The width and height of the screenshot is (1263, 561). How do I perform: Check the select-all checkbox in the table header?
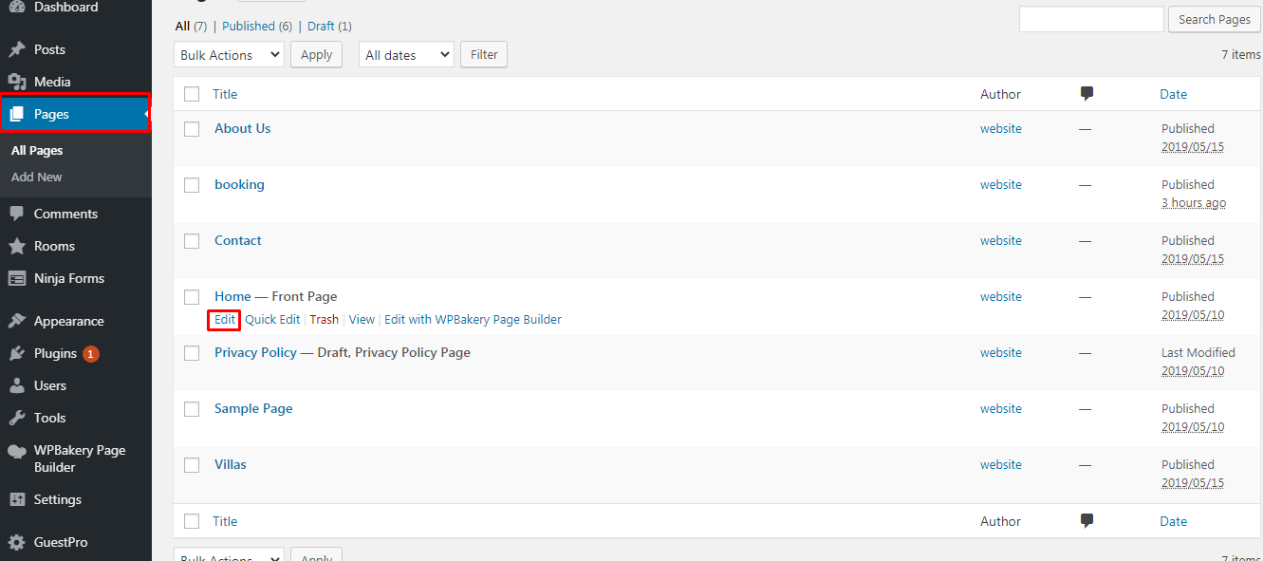click(192, 94)
